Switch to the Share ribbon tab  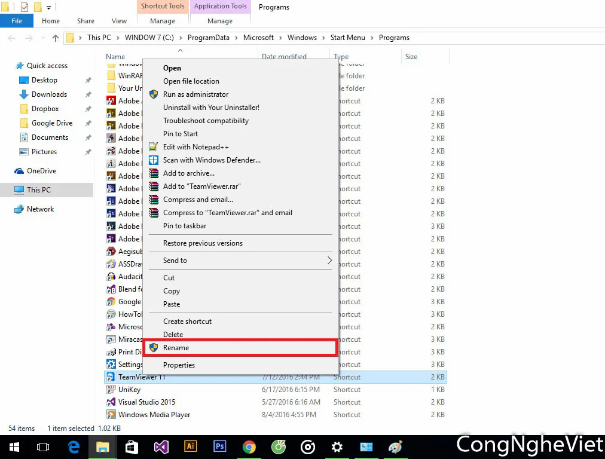point(85,21)
